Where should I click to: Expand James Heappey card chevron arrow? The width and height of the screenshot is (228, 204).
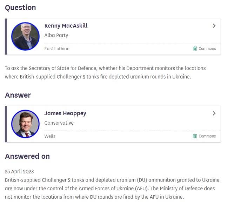tap(214, 113)
